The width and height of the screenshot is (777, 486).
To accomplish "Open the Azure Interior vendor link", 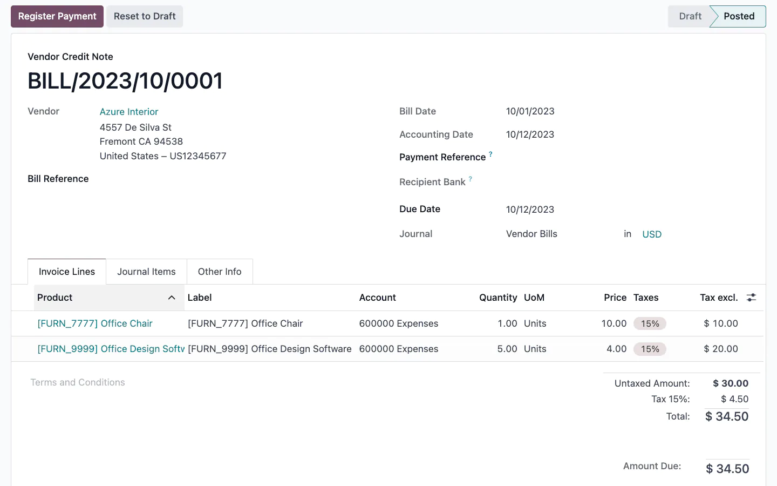I will (x=129, y=112).
